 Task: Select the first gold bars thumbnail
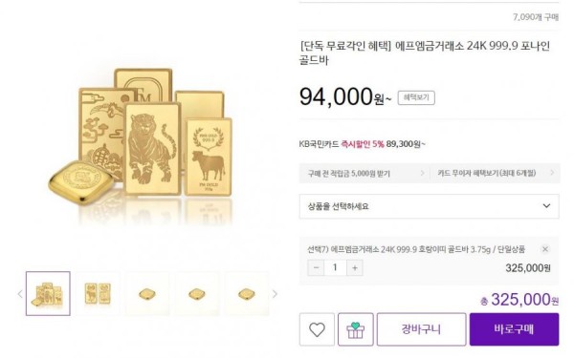click(48, 294)
